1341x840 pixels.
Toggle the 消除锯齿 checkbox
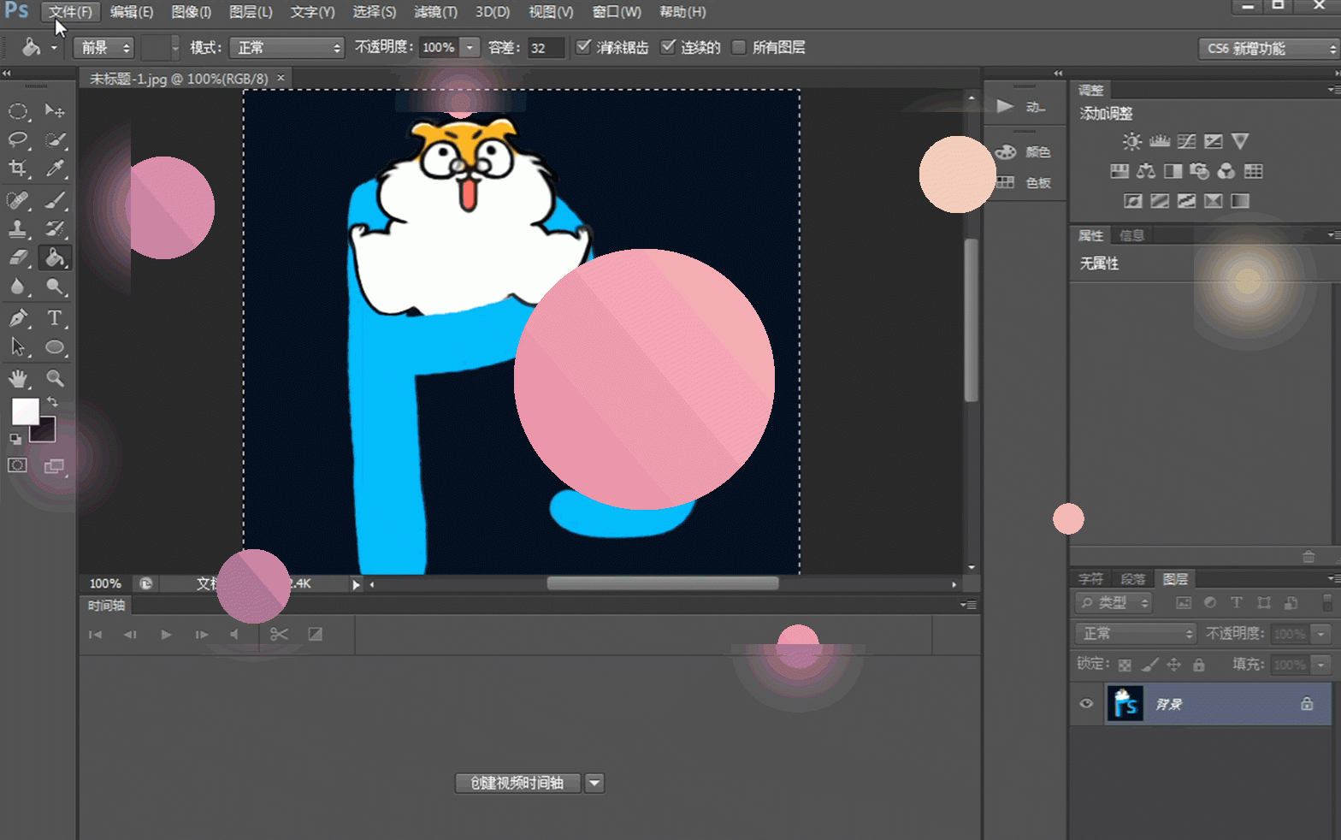point(583,47)
